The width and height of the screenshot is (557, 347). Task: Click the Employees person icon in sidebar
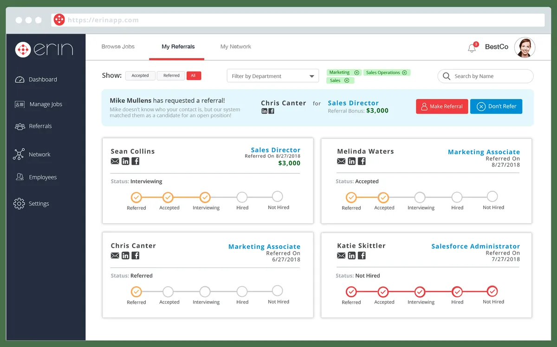pyautogui.click(x=19, y=177)
